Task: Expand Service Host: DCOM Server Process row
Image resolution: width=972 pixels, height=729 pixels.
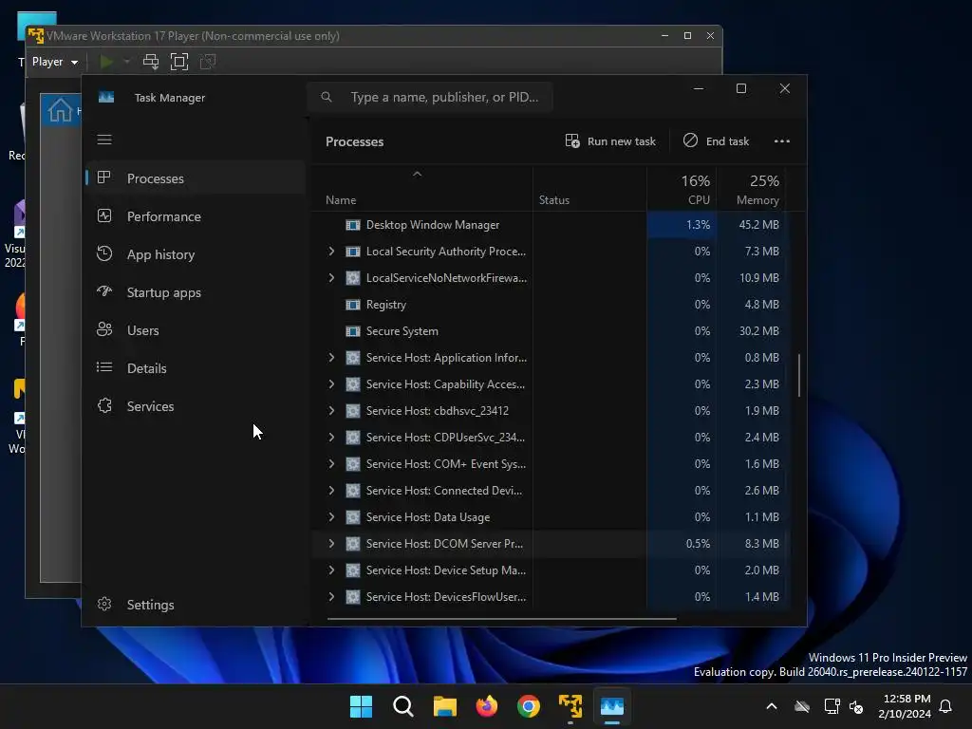Action: click(x=331, y=544)
